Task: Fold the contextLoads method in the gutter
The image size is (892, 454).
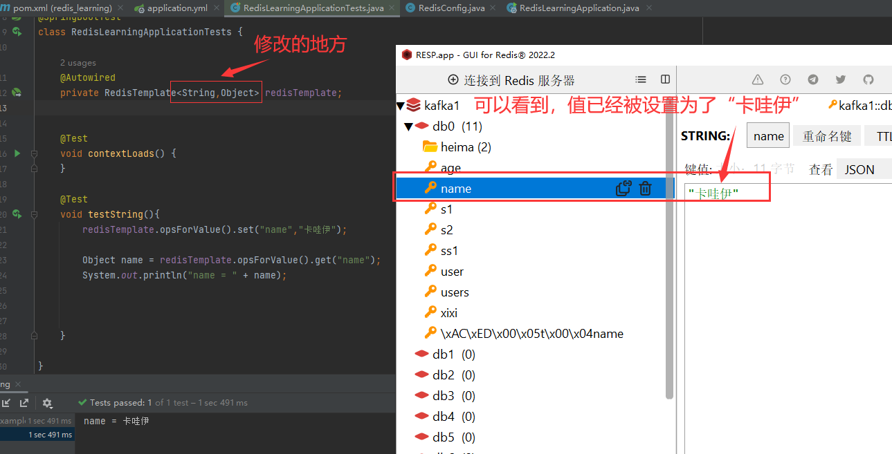Action: coord(34,153)
